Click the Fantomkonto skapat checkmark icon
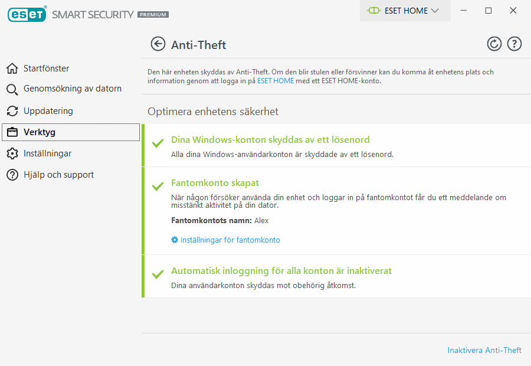 tap(158, 187)
